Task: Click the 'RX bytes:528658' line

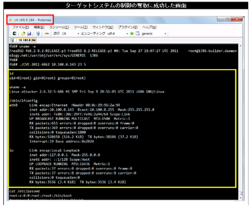Action: tap(84, 137)
